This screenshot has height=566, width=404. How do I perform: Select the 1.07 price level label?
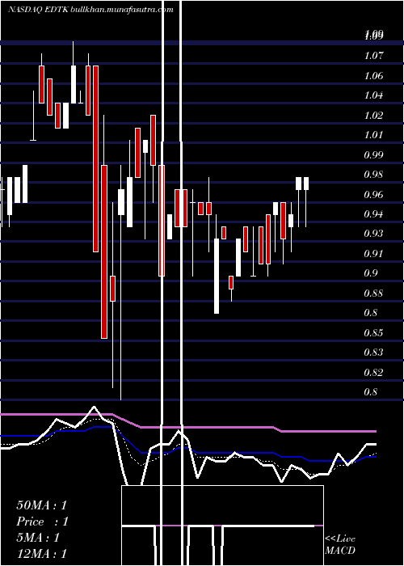[x=373, y=56]
